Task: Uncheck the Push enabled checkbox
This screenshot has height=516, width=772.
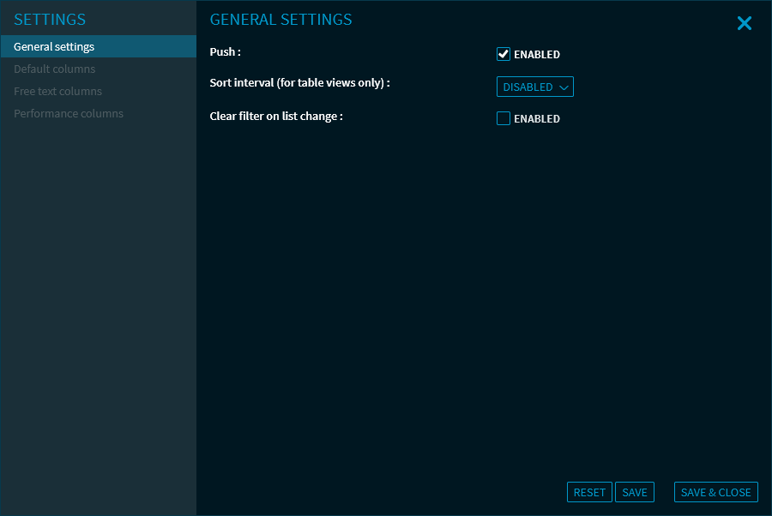Action: 504,54
